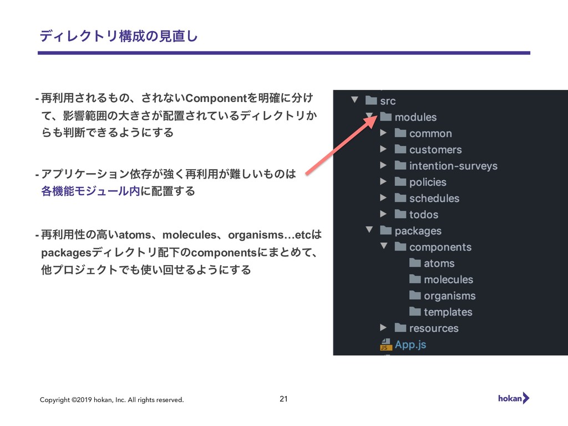Click the packages folder icon
Viewport: 568px width, 426px height.
pyautogui.click(x=386, y=230)
